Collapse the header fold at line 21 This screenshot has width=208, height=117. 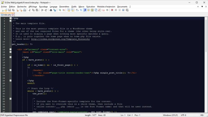tap(10, 70)
